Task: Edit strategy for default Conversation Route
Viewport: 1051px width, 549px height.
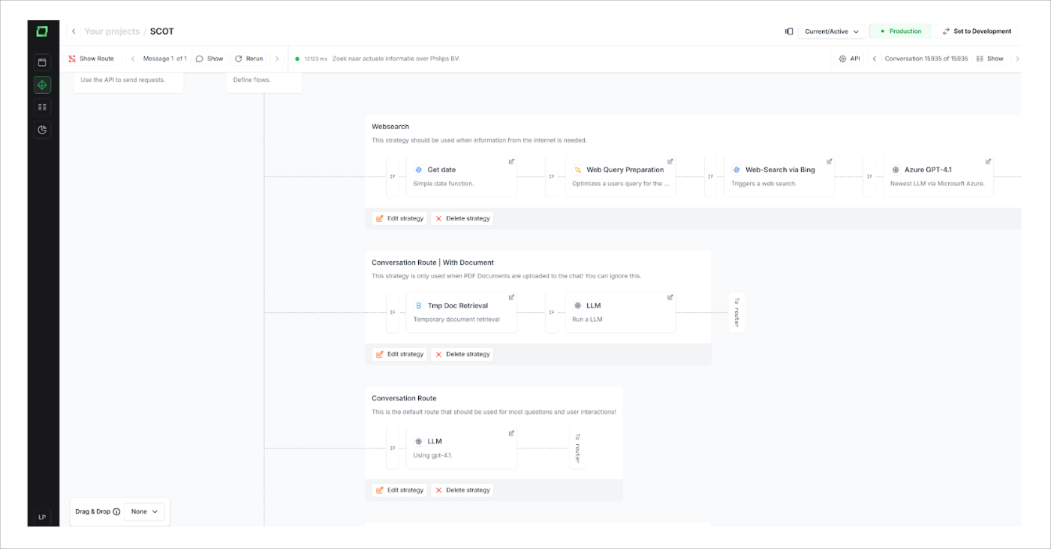Action: [400, 490]
